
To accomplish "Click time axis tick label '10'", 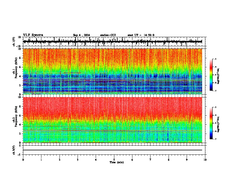I will (x=205, y=160).
